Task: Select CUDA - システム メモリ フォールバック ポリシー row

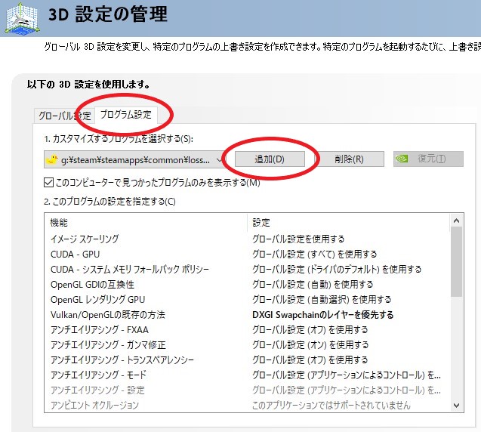Action: (x=247, y=269)
